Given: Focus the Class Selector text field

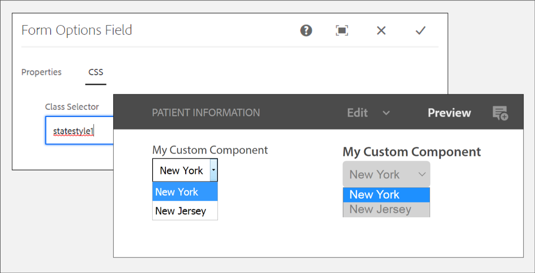Looking at the screenshot, I should point(79,131).
